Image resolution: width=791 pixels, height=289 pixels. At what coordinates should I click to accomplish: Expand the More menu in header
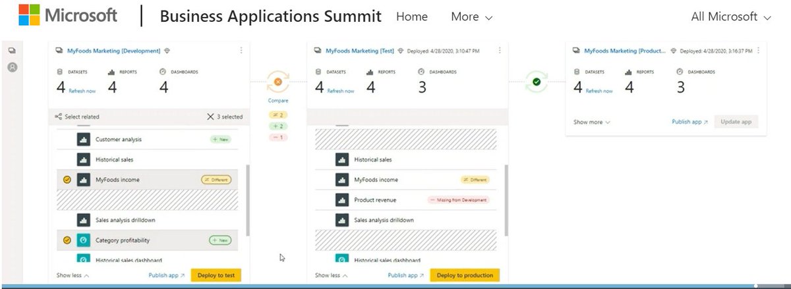(471, 17)
